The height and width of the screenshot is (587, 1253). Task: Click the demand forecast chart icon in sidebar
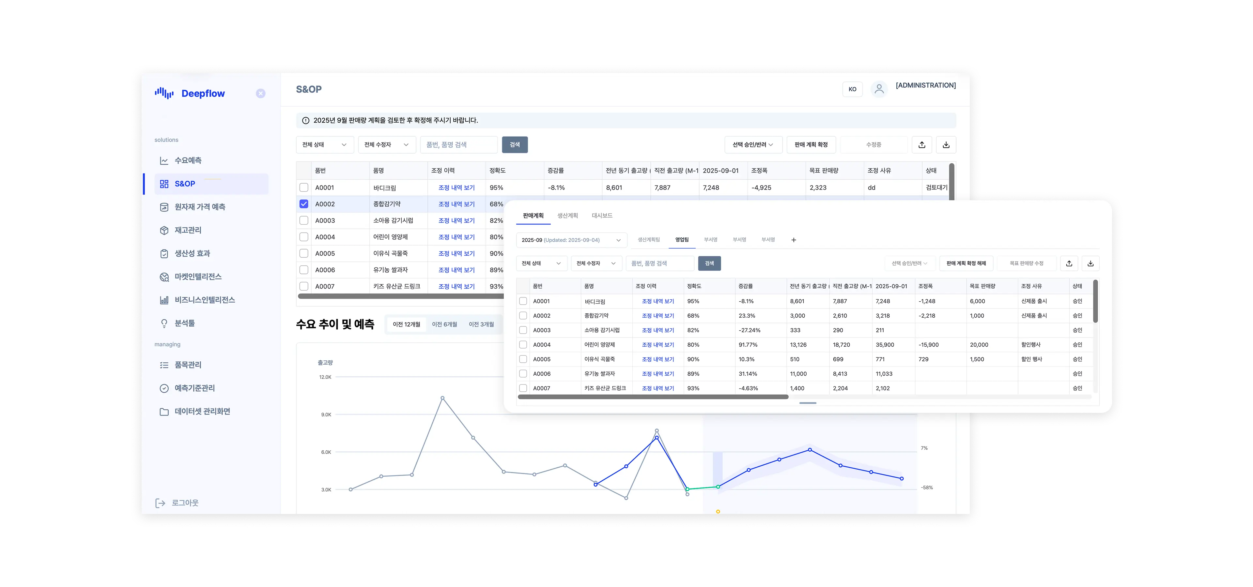click(x=164, y=160)
